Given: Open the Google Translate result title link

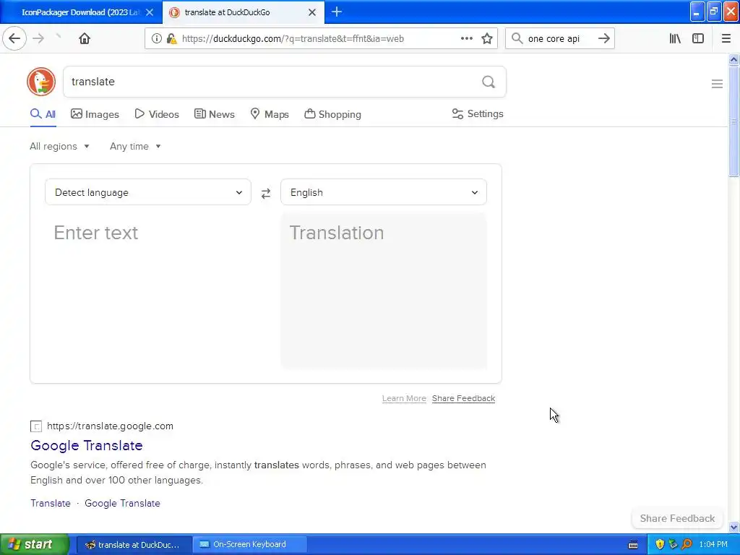Looking at the screenshot, I should 87,445.
